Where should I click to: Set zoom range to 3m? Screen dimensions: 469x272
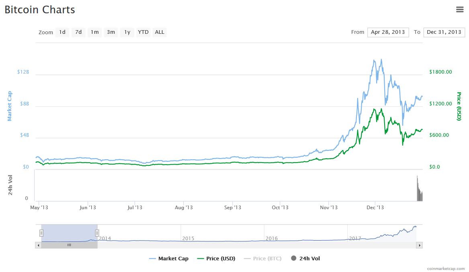(111, 32)
